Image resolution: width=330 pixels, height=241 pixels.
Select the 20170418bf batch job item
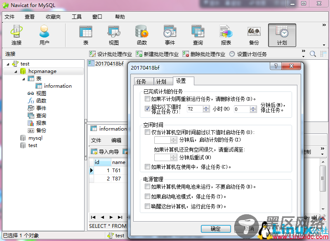106,63
